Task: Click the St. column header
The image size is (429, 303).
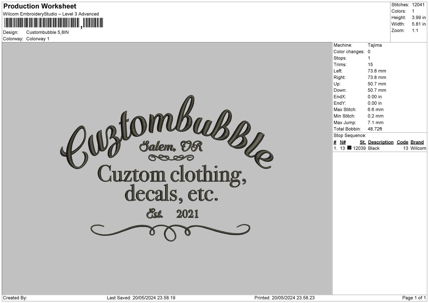Action: coord(363,142)
